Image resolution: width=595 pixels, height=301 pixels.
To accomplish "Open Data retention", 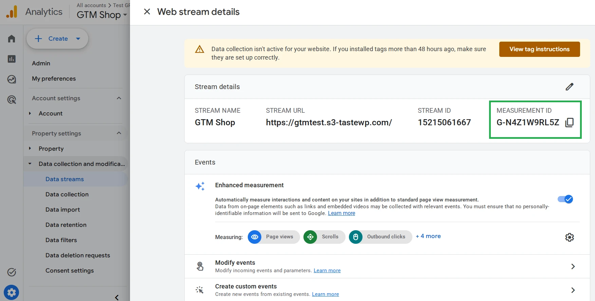I will (x=66, y=225).
